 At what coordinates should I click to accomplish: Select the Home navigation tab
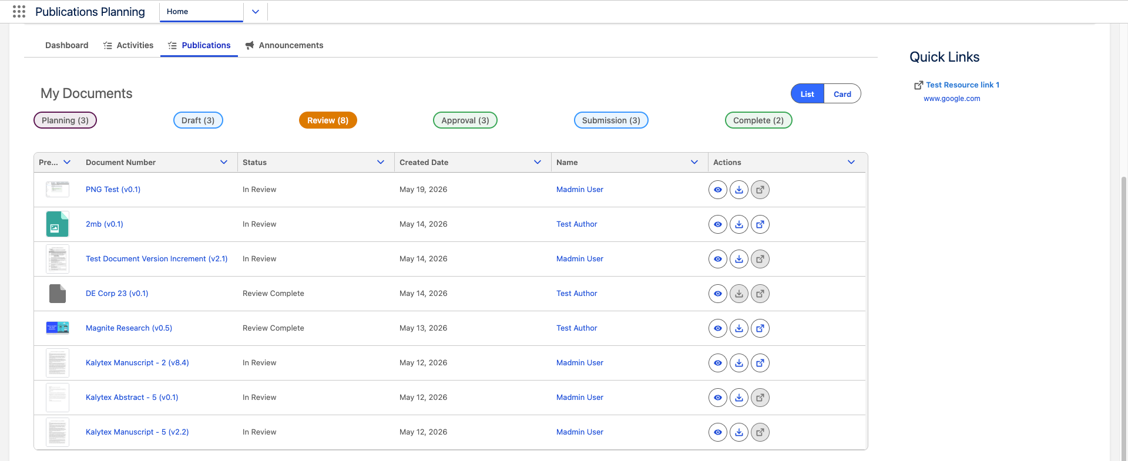pos(202,12)
